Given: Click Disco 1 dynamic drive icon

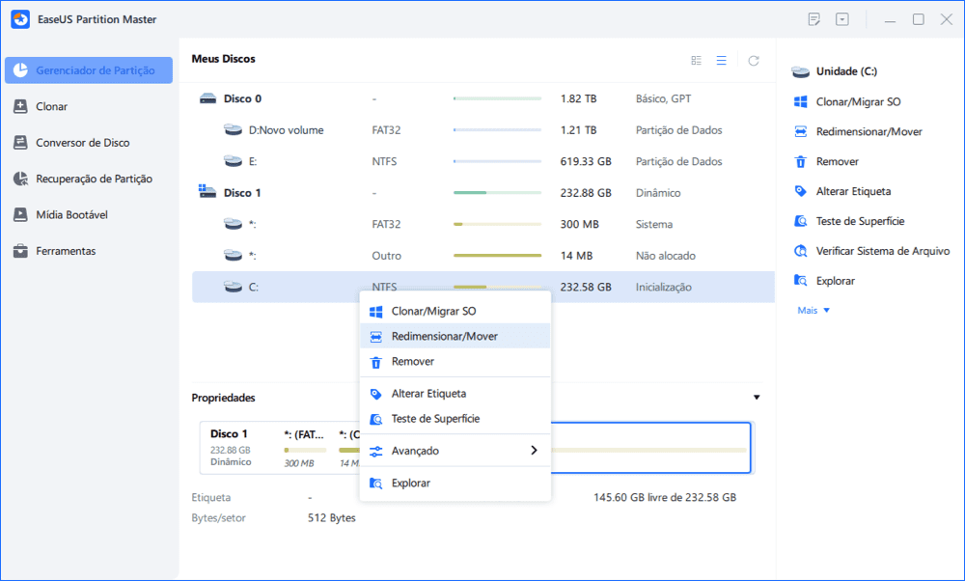Looking at the screenshot, I should tap(207, 191).
